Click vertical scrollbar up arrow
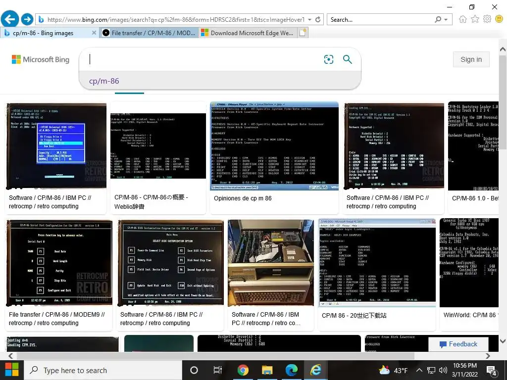The height and width of the screenshot is (380, 507). coord(503,49)
